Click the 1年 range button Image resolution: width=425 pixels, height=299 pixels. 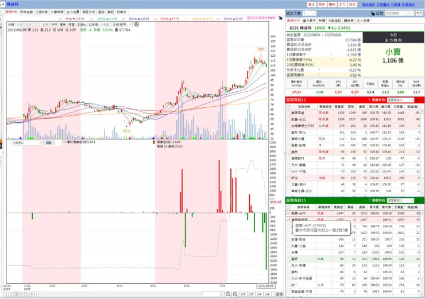click(259, 294)
